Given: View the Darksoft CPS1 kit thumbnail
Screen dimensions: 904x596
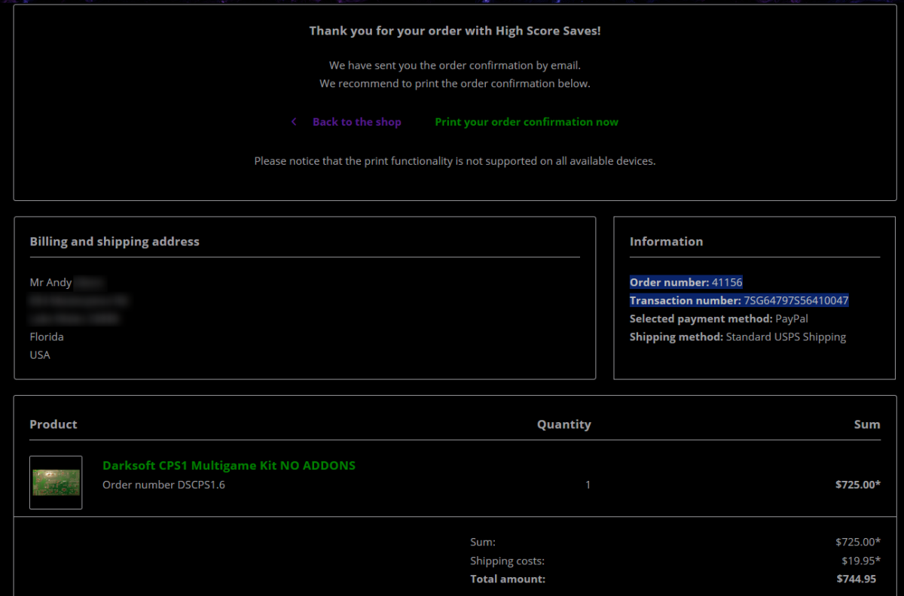Looking at the screenshot, I should point(56,482).
